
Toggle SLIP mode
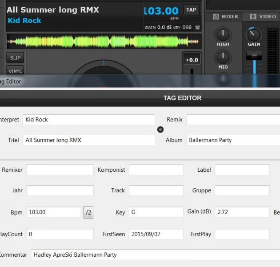pyautogui.click(x=15, y=58)
